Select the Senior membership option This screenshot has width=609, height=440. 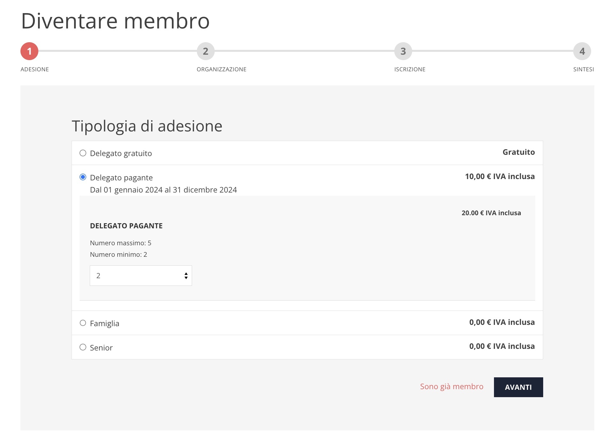coord(83,347)
